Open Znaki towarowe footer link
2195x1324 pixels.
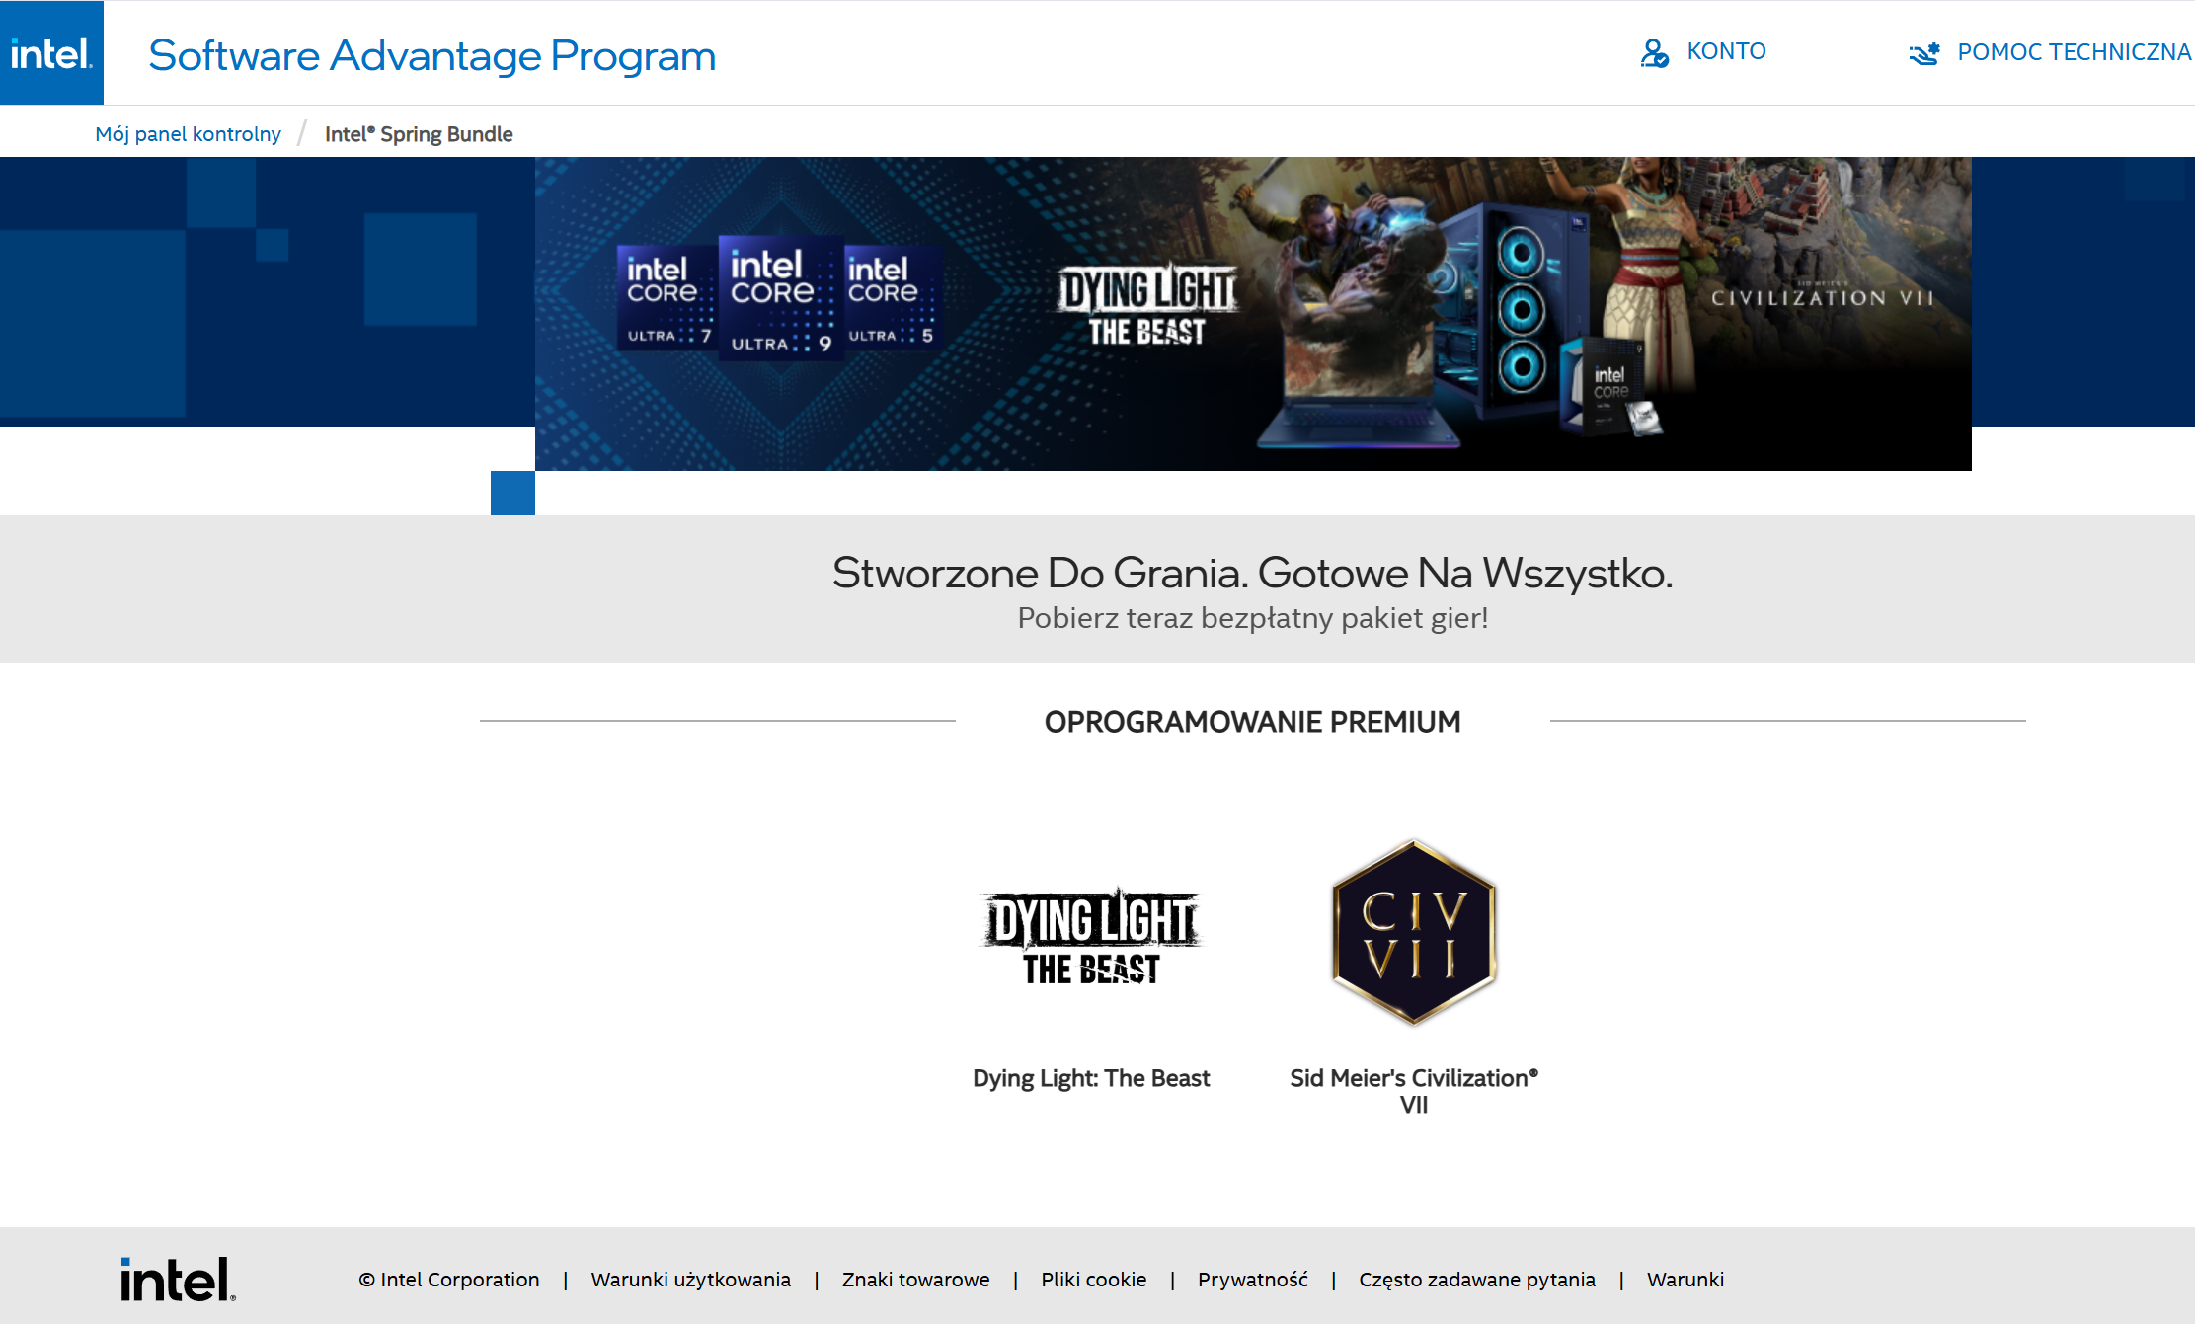point(915,1280)
